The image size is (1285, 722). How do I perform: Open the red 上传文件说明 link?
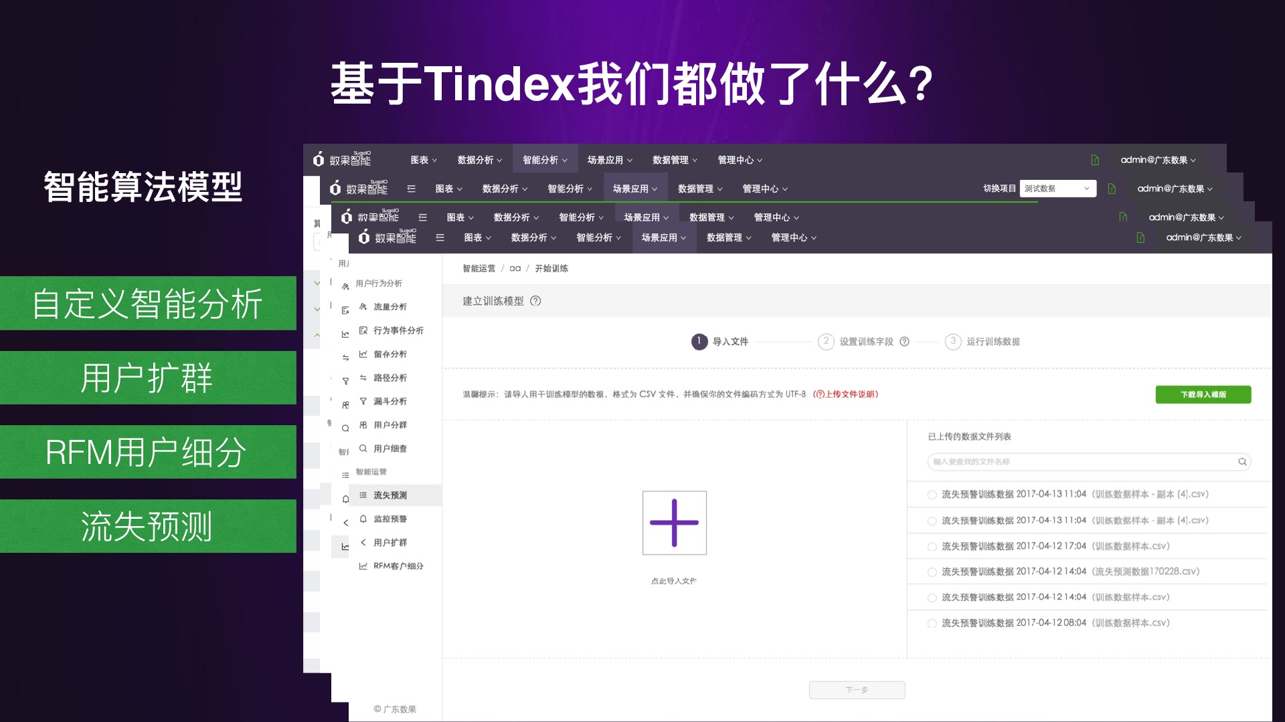click(x=845, y=394)
